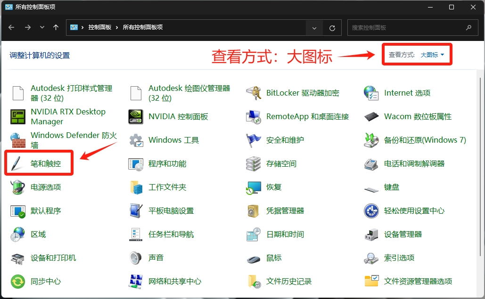
Task: Open the Windows Defender 防火墙 icon
Action: click(18, 140)
